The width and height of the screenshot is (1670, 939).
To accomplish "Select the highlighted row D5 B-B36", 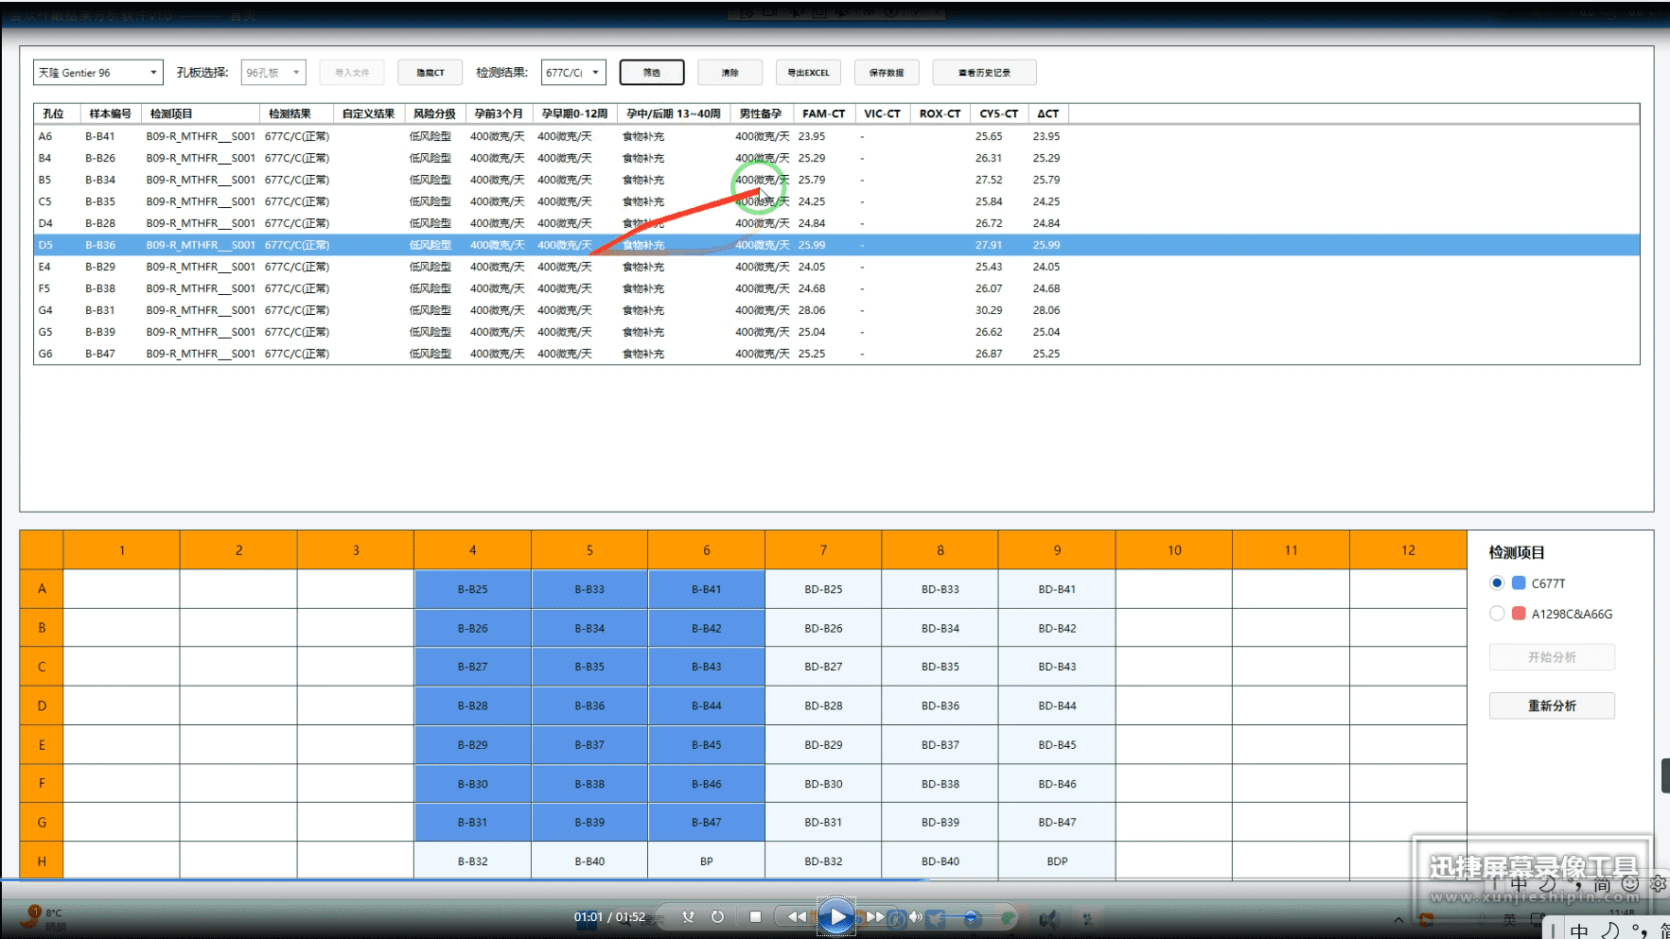I will pos(836,245).
